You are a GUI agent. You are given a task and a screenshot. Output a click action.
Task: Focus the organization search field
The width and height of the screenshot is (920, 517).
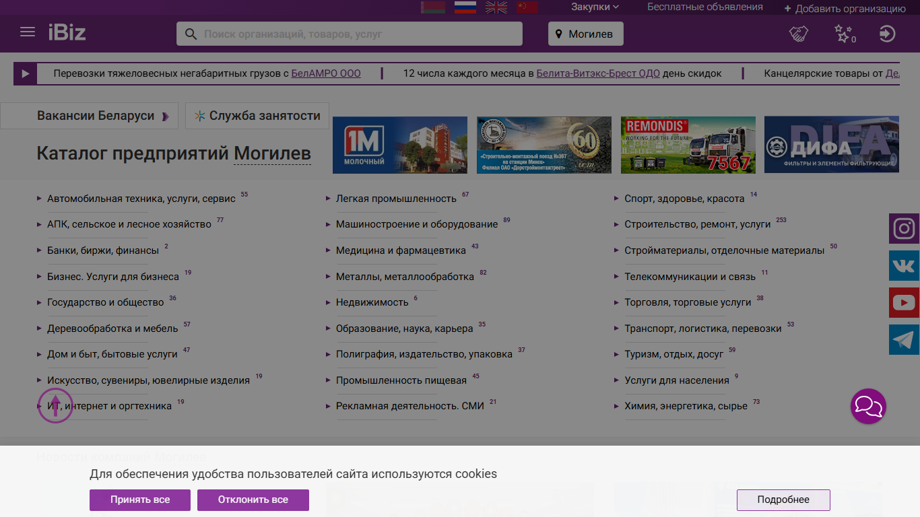pyautogui.click(x=350, y=34)
